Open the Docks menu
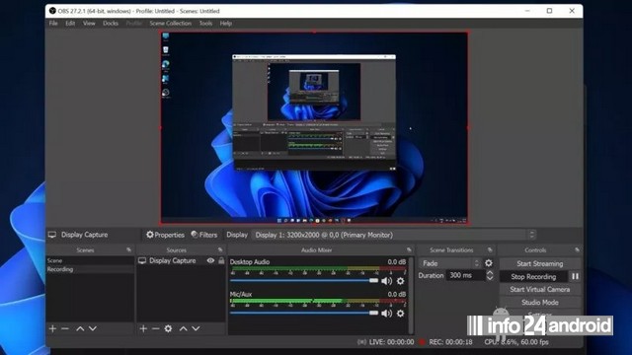Viewport: 632px width, 355px height. pyautogui.click(x=111, y=24)
